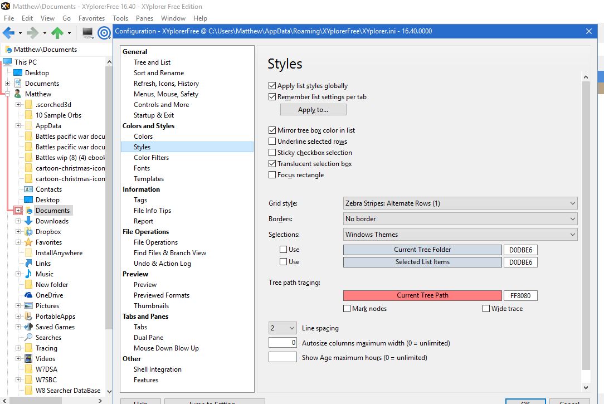Click the back navigation arrow icon
This screenshot has height=404, width=604.
click(8, 31)
